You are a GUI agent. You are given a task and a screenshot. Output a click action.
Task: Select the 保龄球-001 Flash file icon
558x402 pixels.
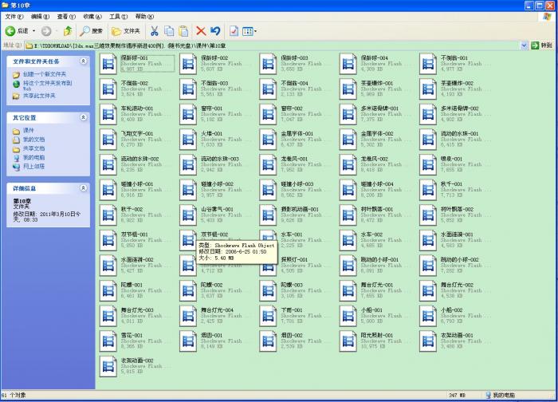pos(108,64)
